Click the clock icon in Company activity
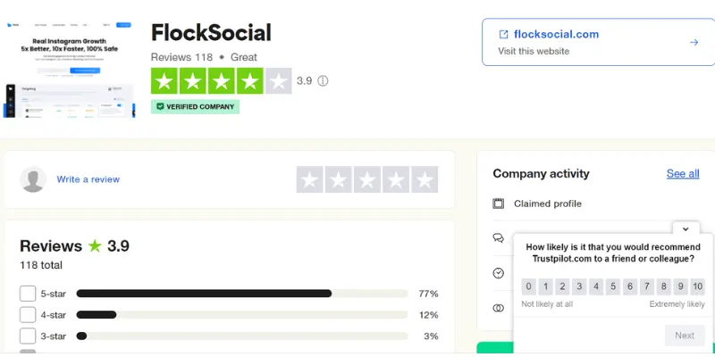 click(499, 273)
